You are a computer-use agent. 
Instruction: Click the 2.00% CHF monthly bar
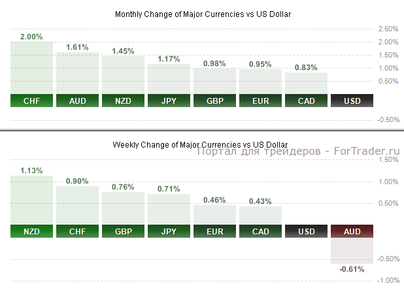(31, 68)
